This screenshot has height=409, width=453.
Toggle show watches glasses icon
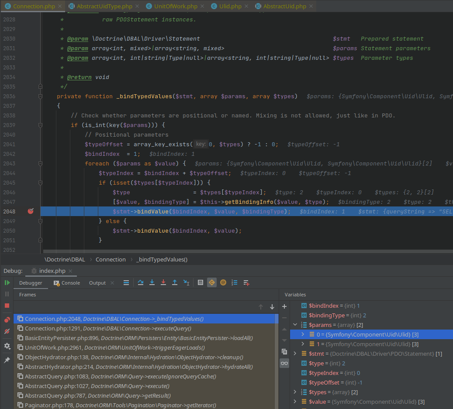pos(284,364)
